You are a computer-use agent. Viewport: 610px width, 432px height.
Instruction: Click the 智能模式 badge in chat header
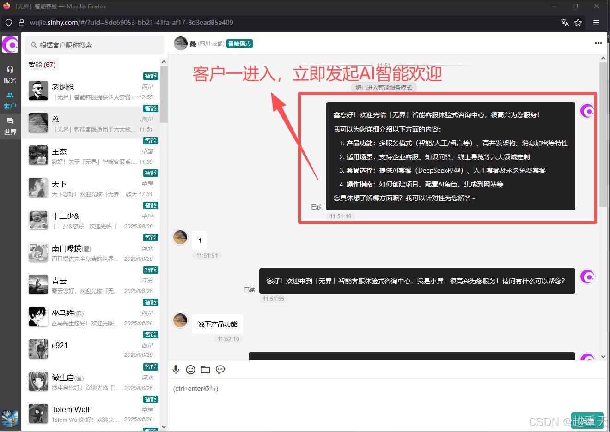(239, 43)
